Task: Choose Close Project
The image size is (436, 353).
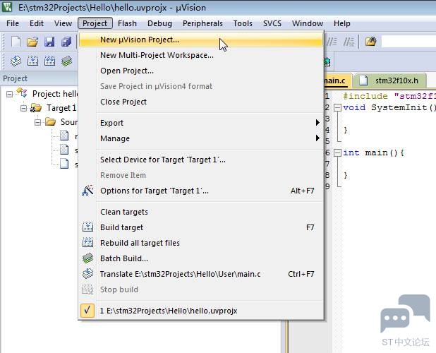Action: coord(201,102)
